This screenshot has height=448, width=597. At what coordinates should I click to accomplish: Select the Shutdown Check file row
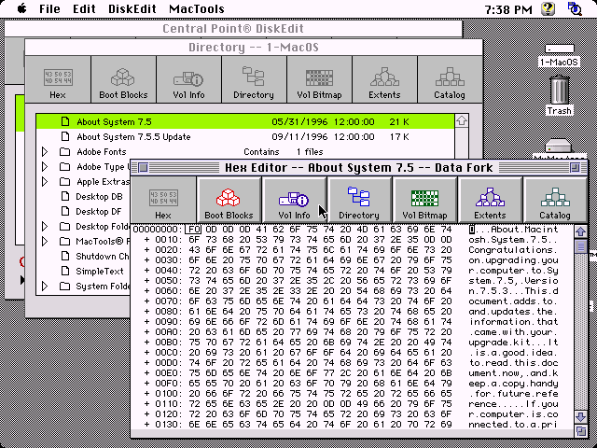click(84, 257)
